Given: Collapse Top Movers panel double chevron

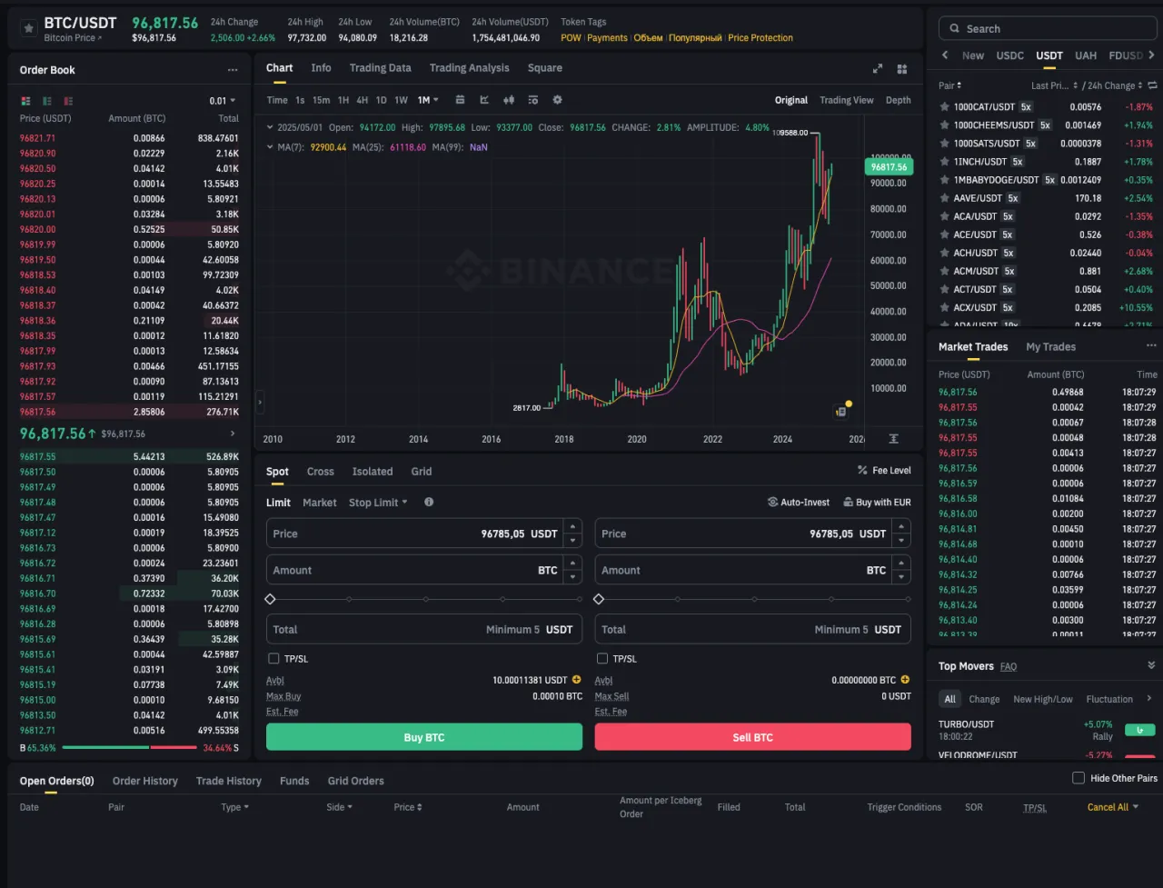Looking at the screenshot, I should coord(1151,665).
